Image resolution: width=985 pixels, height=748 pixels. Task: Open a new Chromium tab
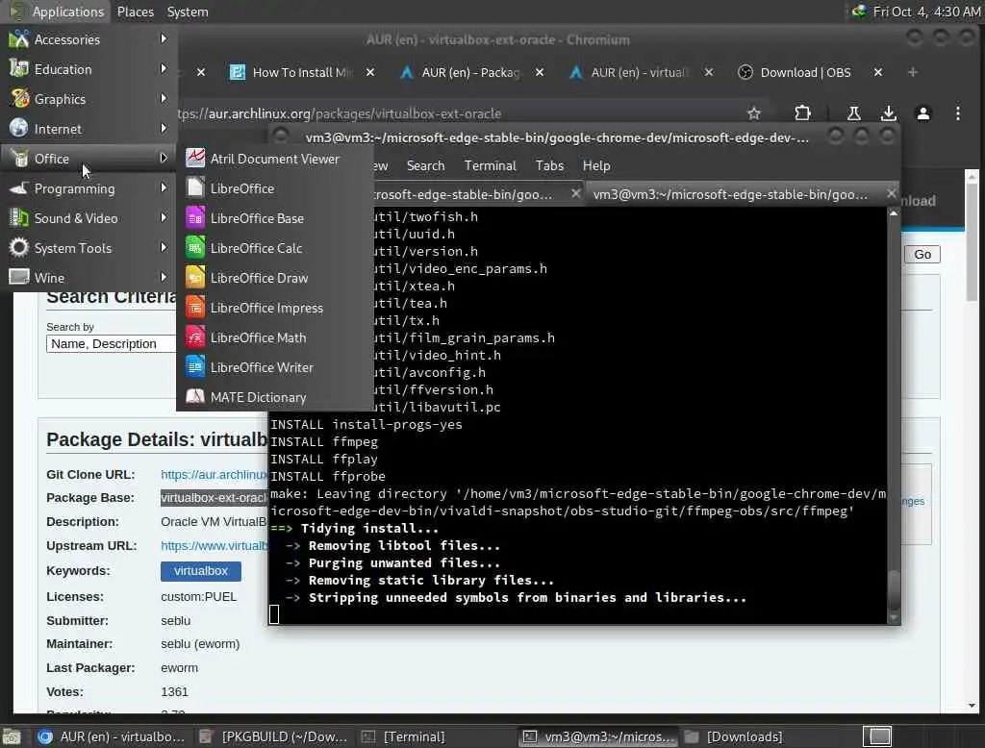(913, 73)
